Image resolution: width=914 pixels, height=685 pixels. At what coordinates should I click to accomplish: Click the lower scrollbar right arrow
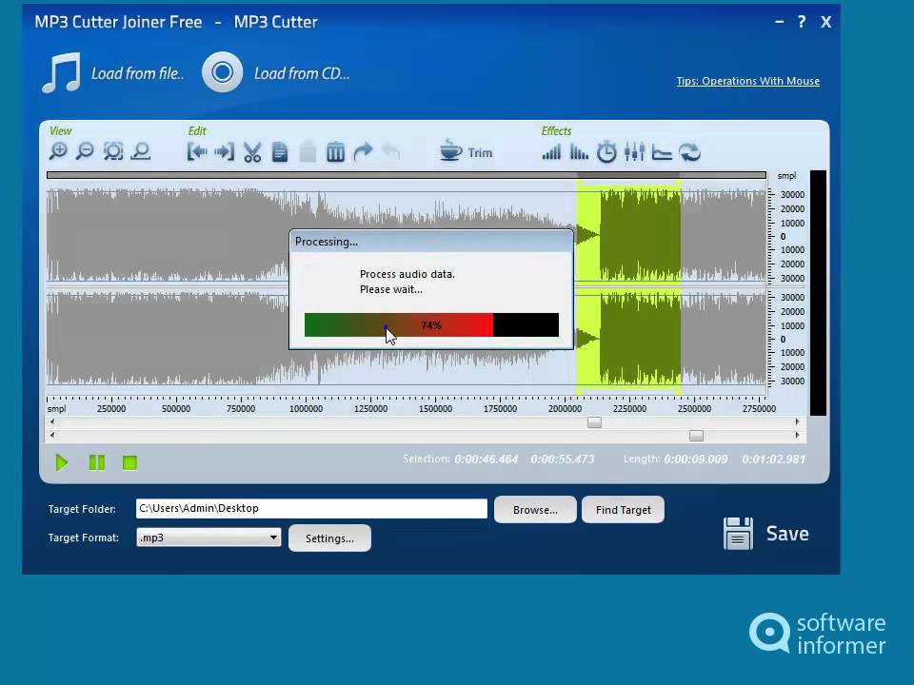pyautogui.click(x=797, y=435)
